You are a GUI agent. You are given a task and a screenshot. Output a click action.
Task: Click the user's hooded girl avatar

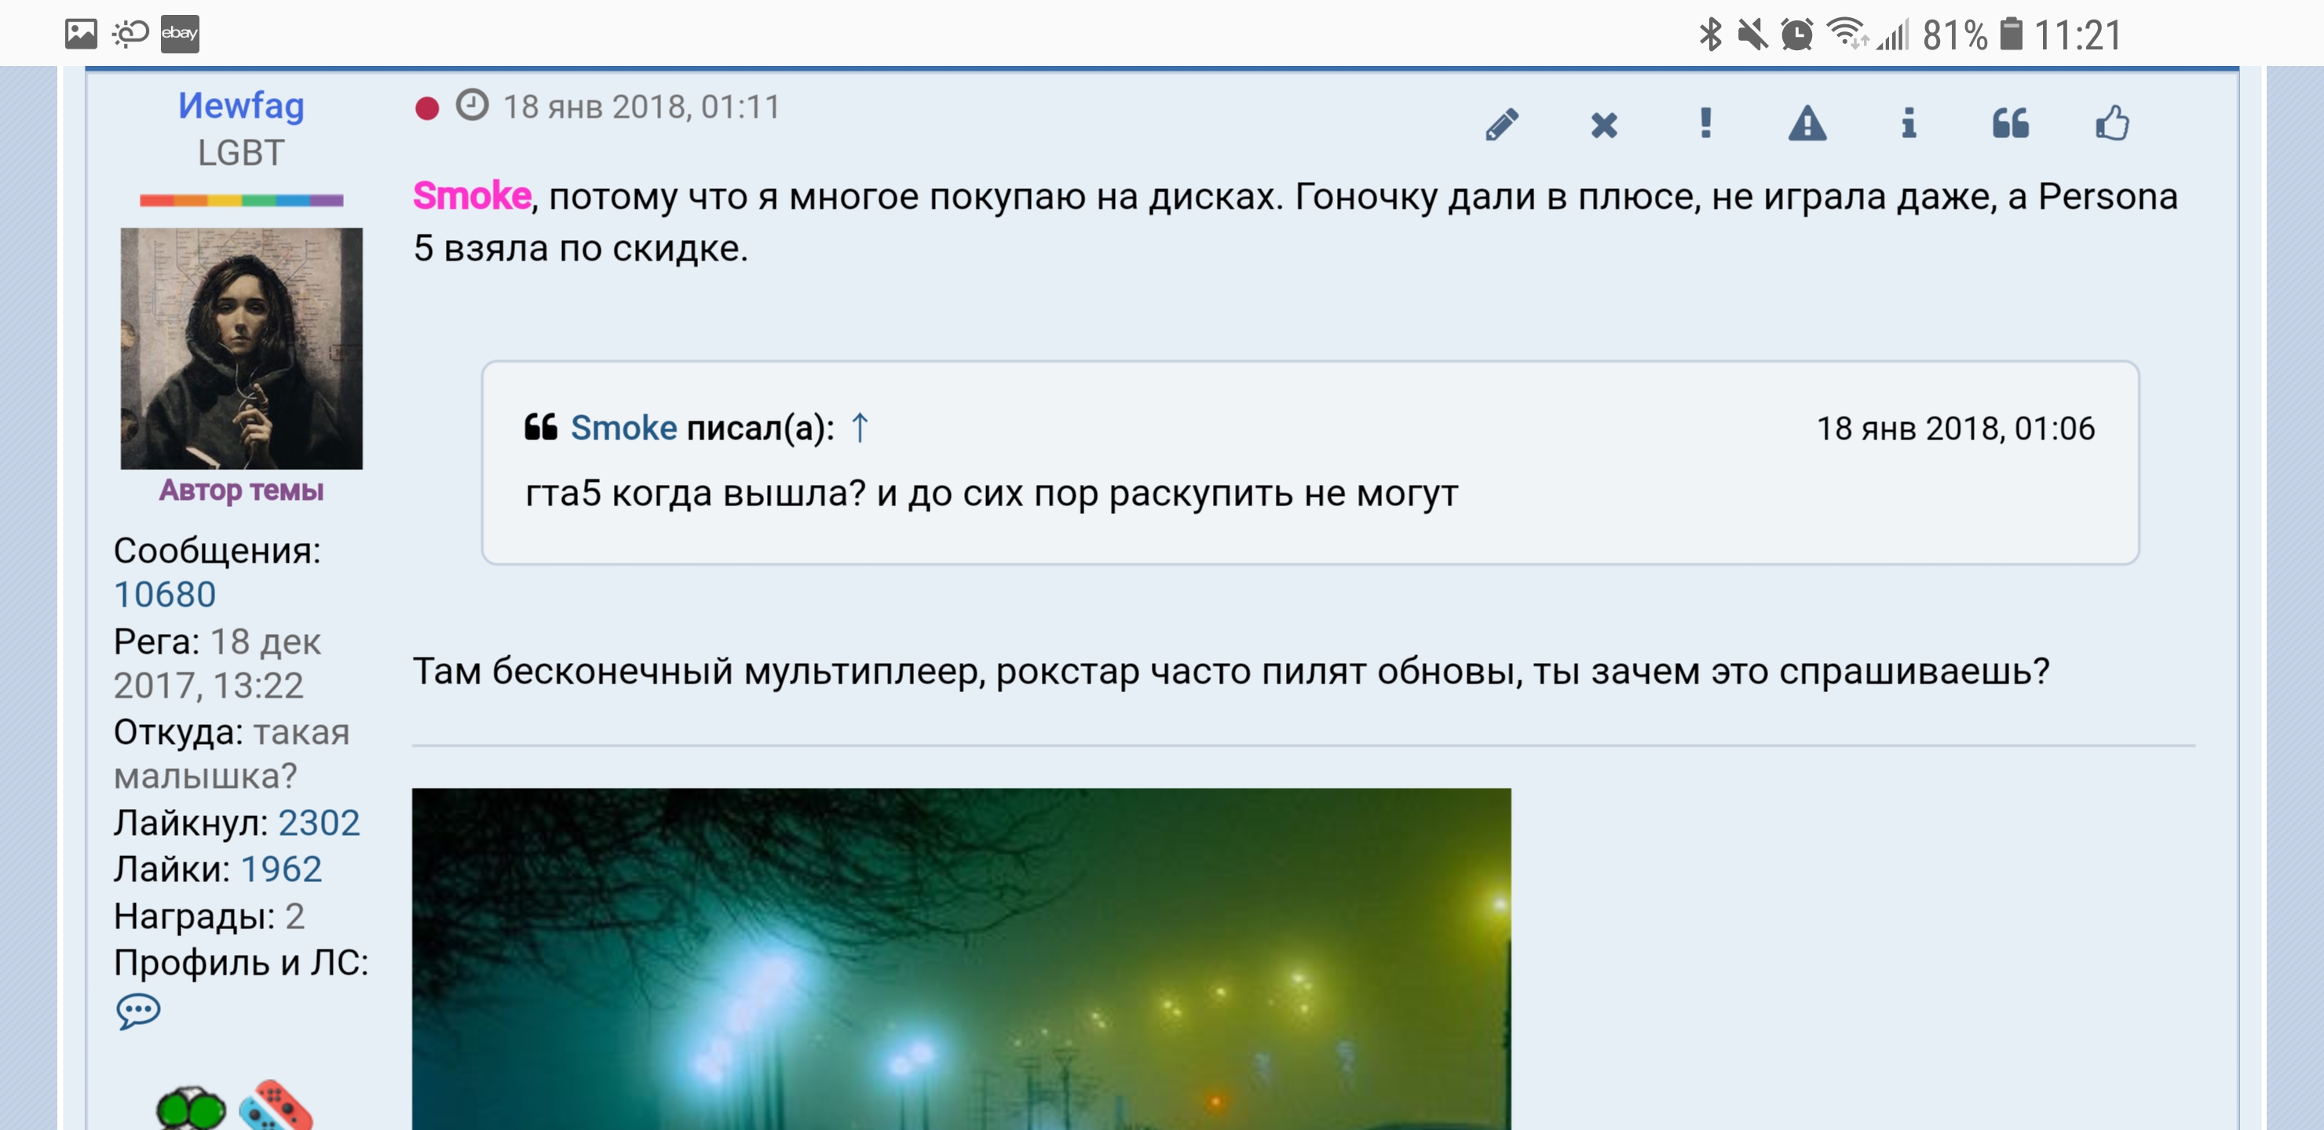click(242, 348)
